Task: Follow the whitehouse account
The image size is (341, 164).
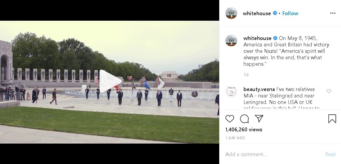Action: 290,13
